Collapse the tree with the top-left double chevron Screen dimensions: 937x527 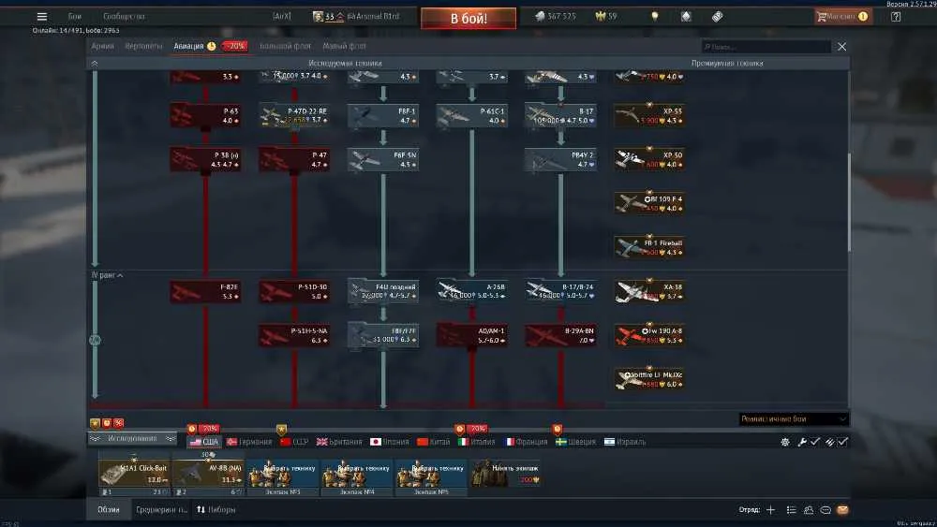[x=95, y=63]
